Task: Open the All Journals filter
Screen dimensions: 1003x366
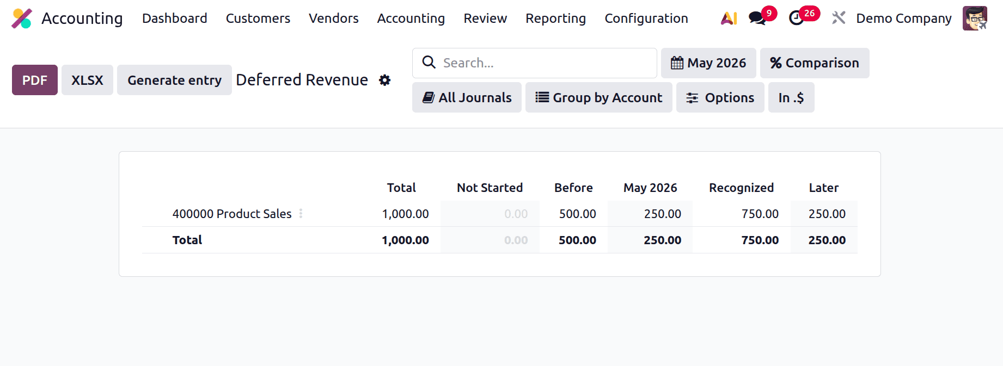Action: click(467, 98)
